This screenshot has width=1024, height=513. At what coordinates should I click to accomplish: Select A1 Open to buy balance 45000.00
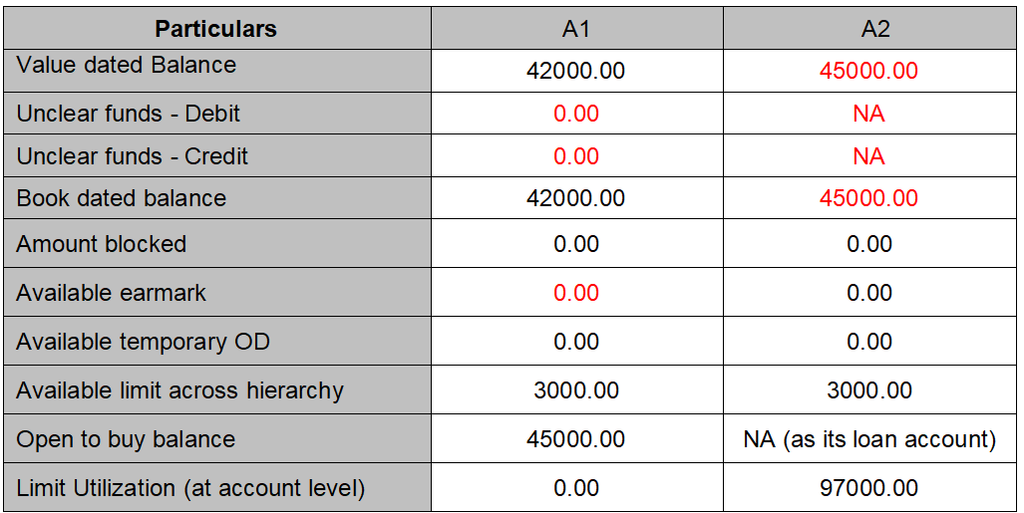pos(576,439)
